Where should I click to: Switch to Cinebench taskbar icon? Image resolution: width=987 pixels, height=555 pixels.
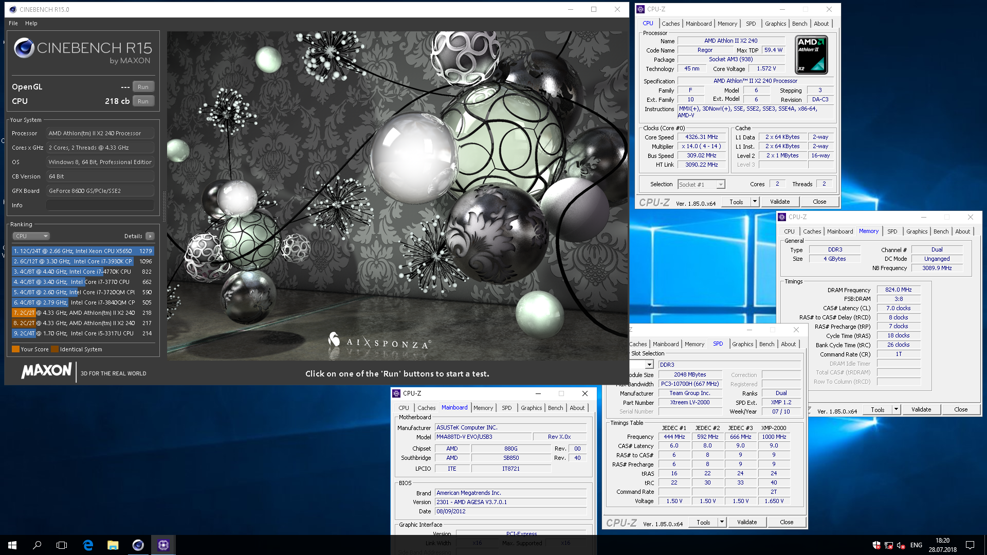[138, 545]
